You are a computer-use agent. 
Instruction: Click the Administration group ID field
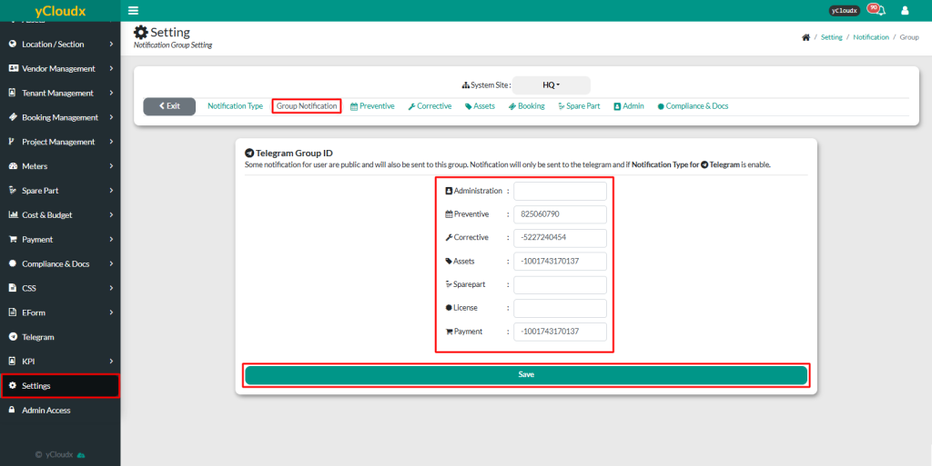tap(560, 191)
